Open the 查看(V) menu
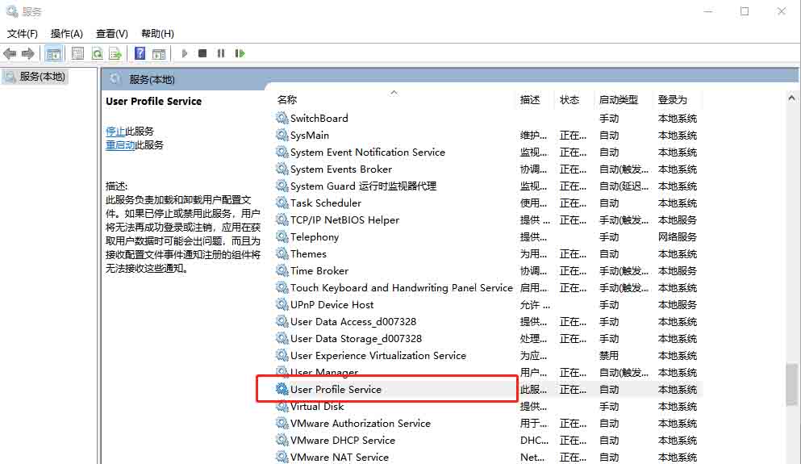Viewport: 801px width, 464px height. pyautogui.click(x=112, y=34)
